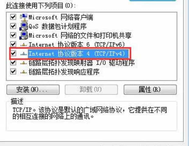Screen dimensions: 189x146
Task: Uncheck the TCP/IPv6 protocol checkbox
Action: coord(13,44)
